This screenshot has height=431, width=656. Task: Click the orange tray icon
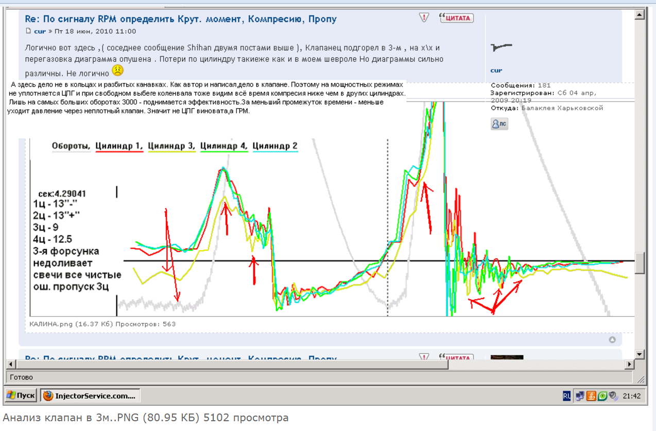tap(592, 396)
